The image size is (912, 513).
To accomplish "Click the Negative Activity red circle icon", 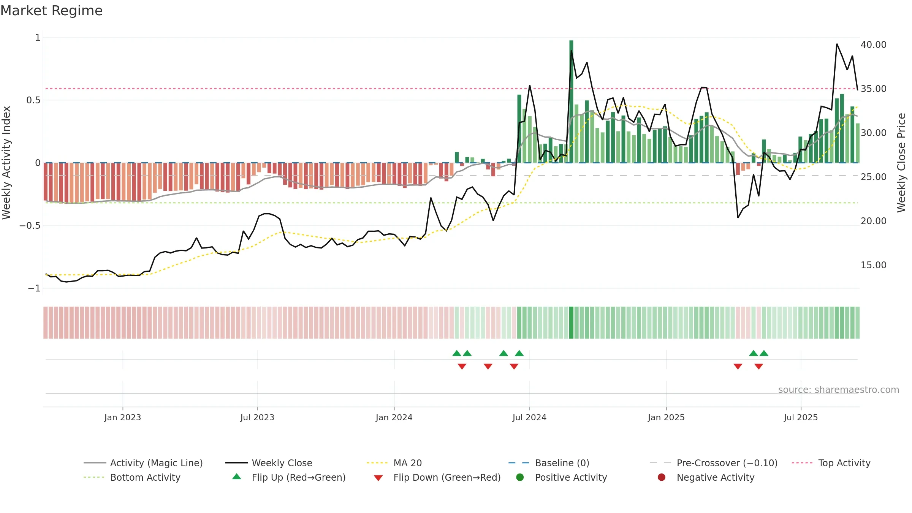I will coord(662,477).
